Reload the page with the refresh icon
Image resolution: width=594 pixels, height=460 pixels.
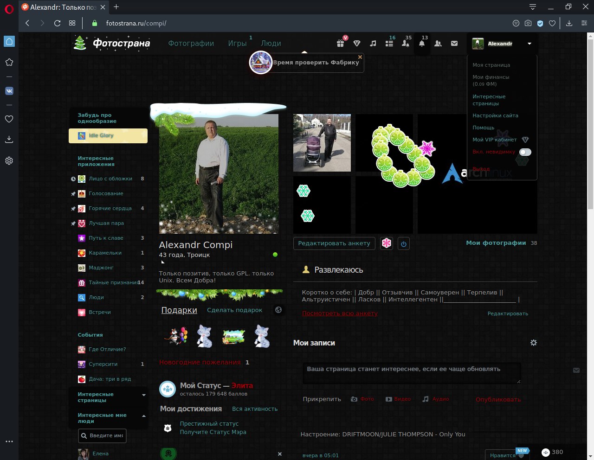[58, 23]
